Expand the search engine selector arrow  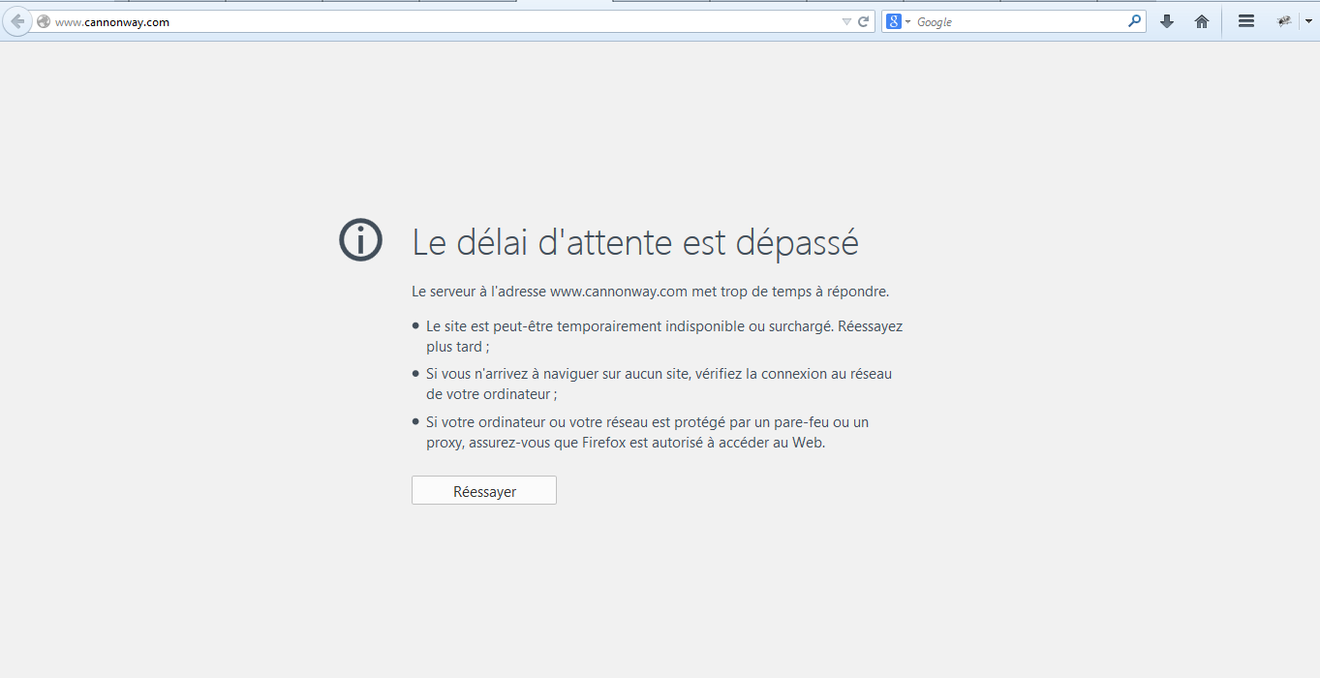coord(908,21)
